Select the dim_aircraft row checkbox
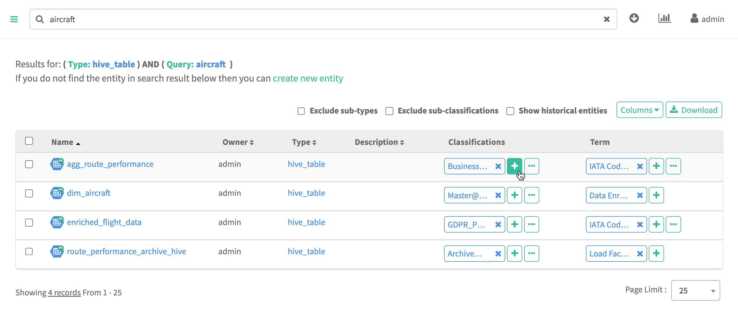The image size is (738, 336). point(29,194)
